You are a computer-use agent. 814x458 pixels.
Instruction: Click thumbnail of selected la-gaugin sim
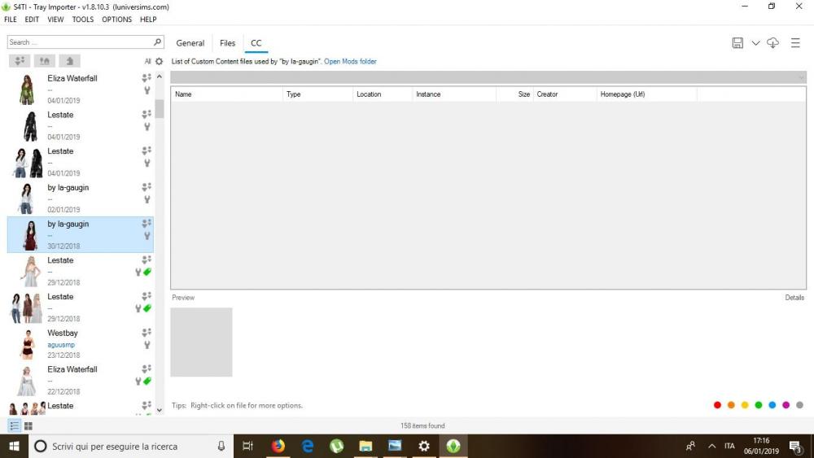[x=30, y=235]
